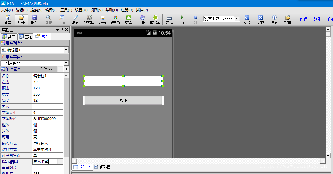
Task: Expand the 创建完毕 component event dropdown
Action: pyautogui.click(x=66, y=63)
